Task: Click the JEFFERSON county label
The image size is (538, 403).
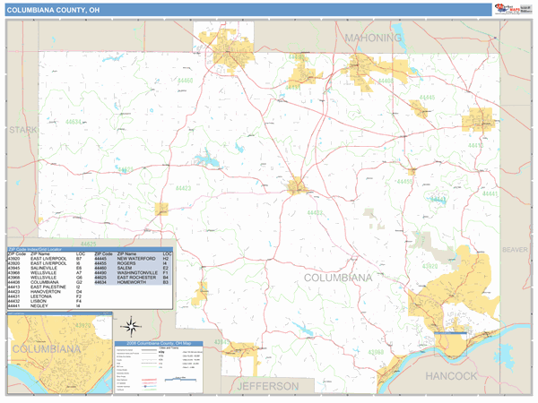Action: point(267,386)
